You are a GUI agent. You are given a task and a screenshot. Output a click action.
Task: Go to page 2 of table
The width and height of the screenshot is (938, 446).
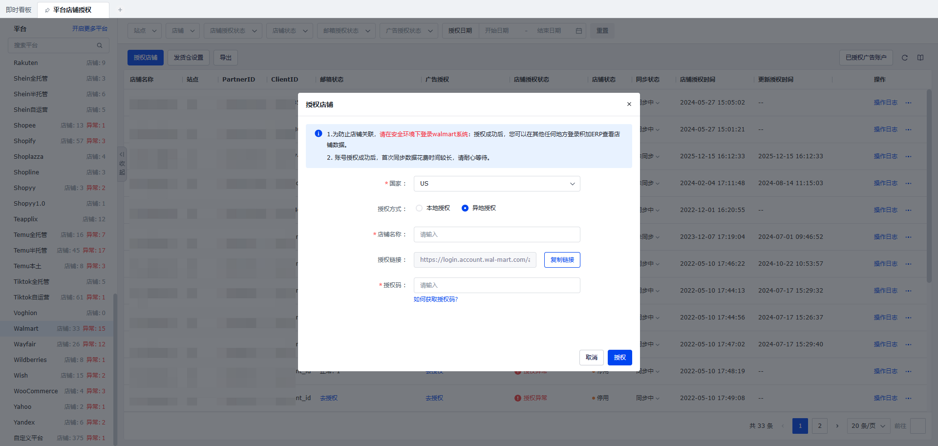tap(820, 426)
